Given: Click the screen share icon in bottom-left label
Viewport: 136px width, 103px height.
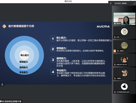Looking at the screenshot, I should [1, 101].
